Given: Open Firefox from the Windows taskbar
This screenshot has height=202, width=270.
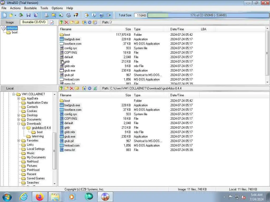Looking at the screenshot, I should point(40,197).
